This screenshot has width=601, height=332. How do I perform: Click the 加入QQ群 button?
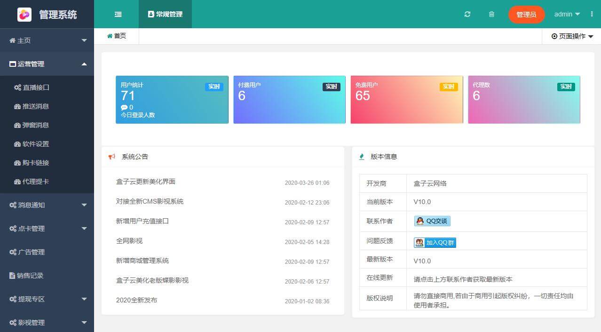[435, 243]
